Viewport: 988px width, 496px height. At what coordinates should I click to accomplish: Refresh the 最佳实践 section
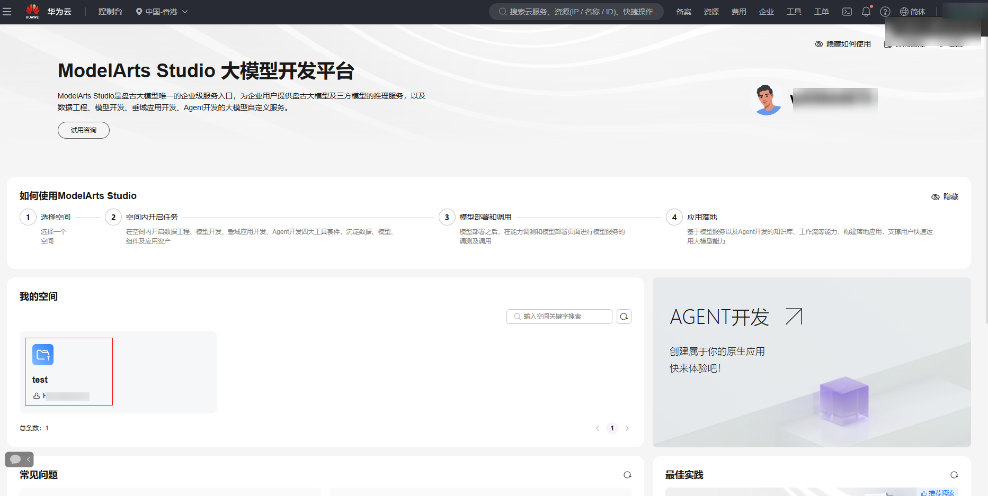pyautogui.click(x=954, y=475)
